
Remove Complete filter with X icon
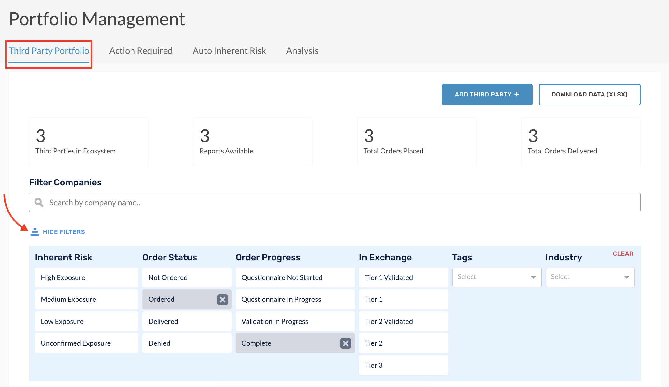pos(346,343)
